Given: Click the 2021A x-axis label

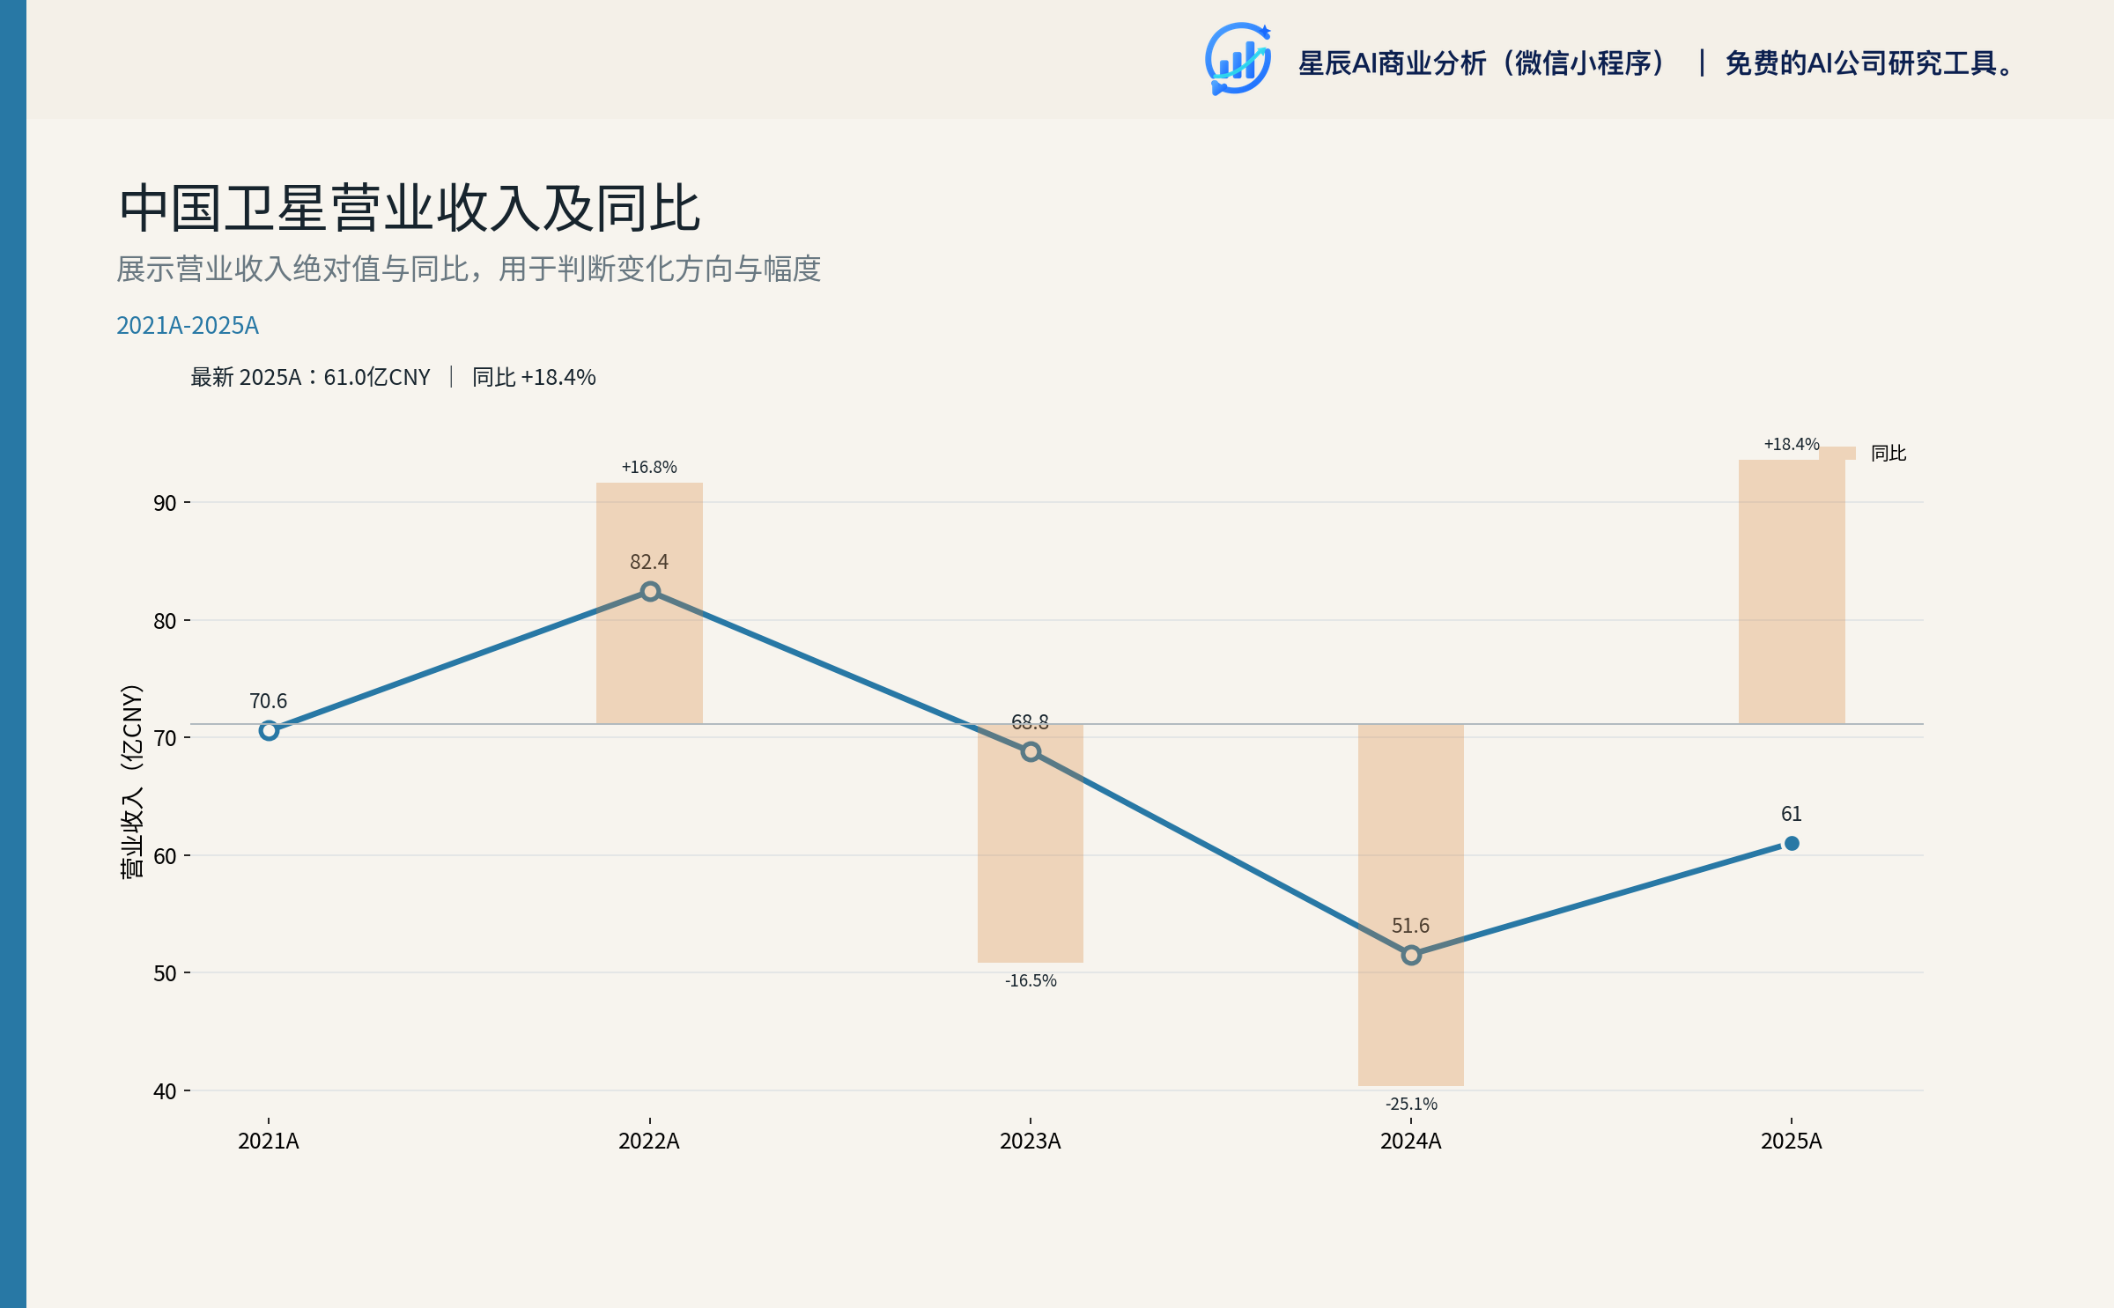Looking at the screenshot, I should tap(269, 1142).
